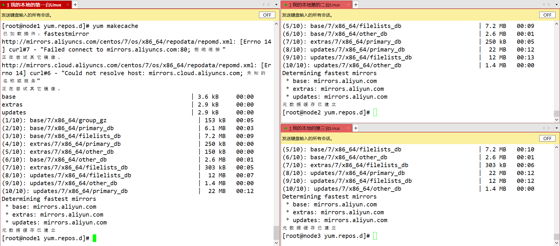The height and width of the screenshot is (246, 560).
Task: Click the green status dot on the third Linux tab
Action: pos(286,128)
